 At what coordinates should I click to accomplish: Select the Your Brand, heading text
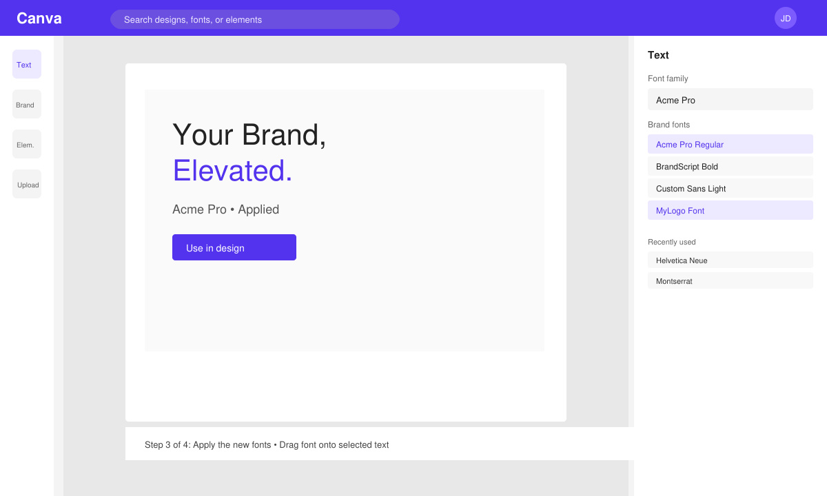tap(249, 134)
